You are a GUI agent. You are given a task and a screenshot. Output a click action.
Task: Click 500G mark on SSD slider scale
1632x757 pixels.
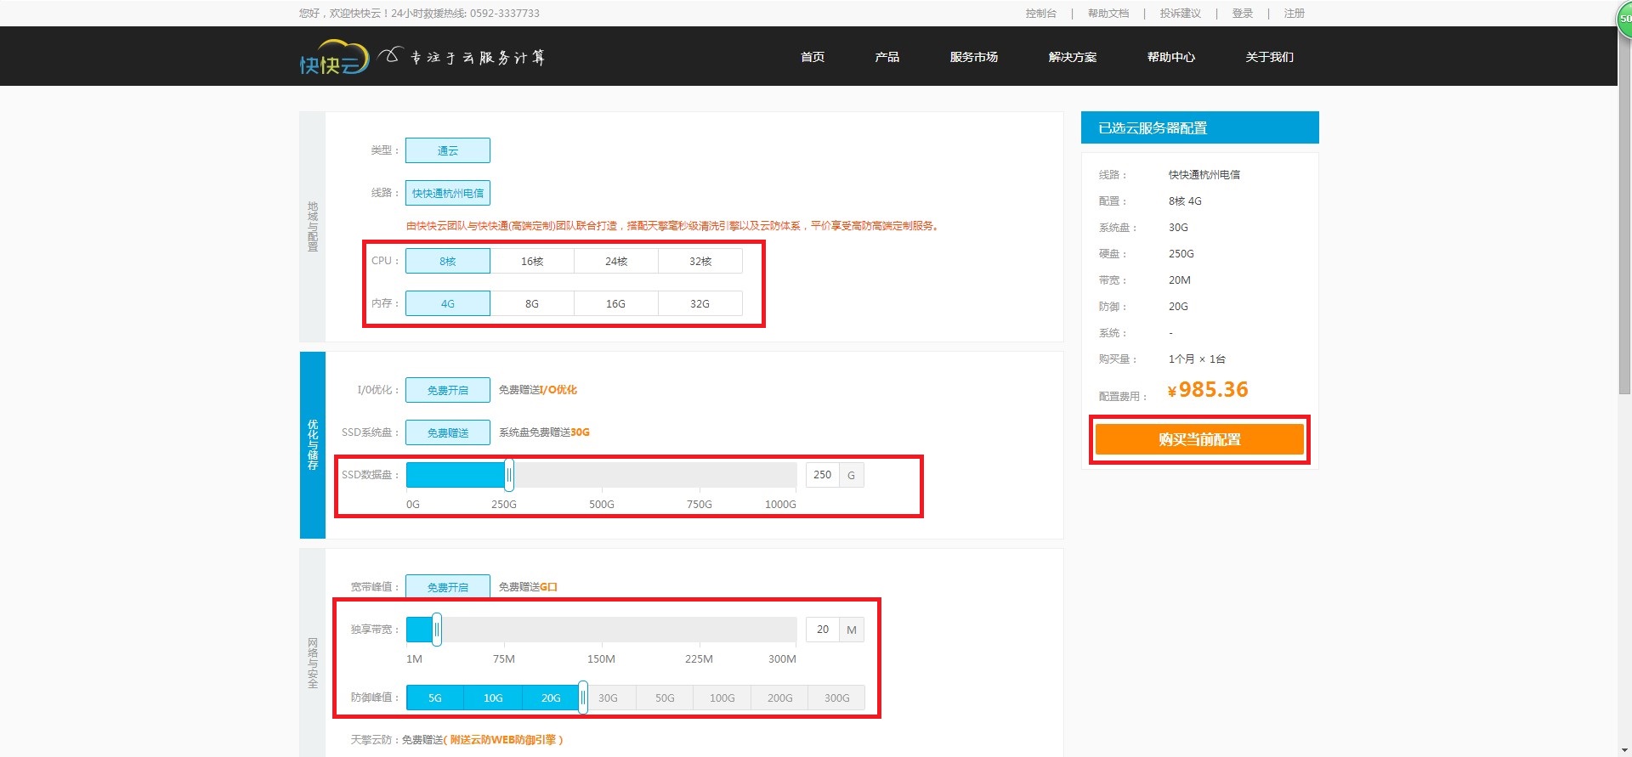602,505
